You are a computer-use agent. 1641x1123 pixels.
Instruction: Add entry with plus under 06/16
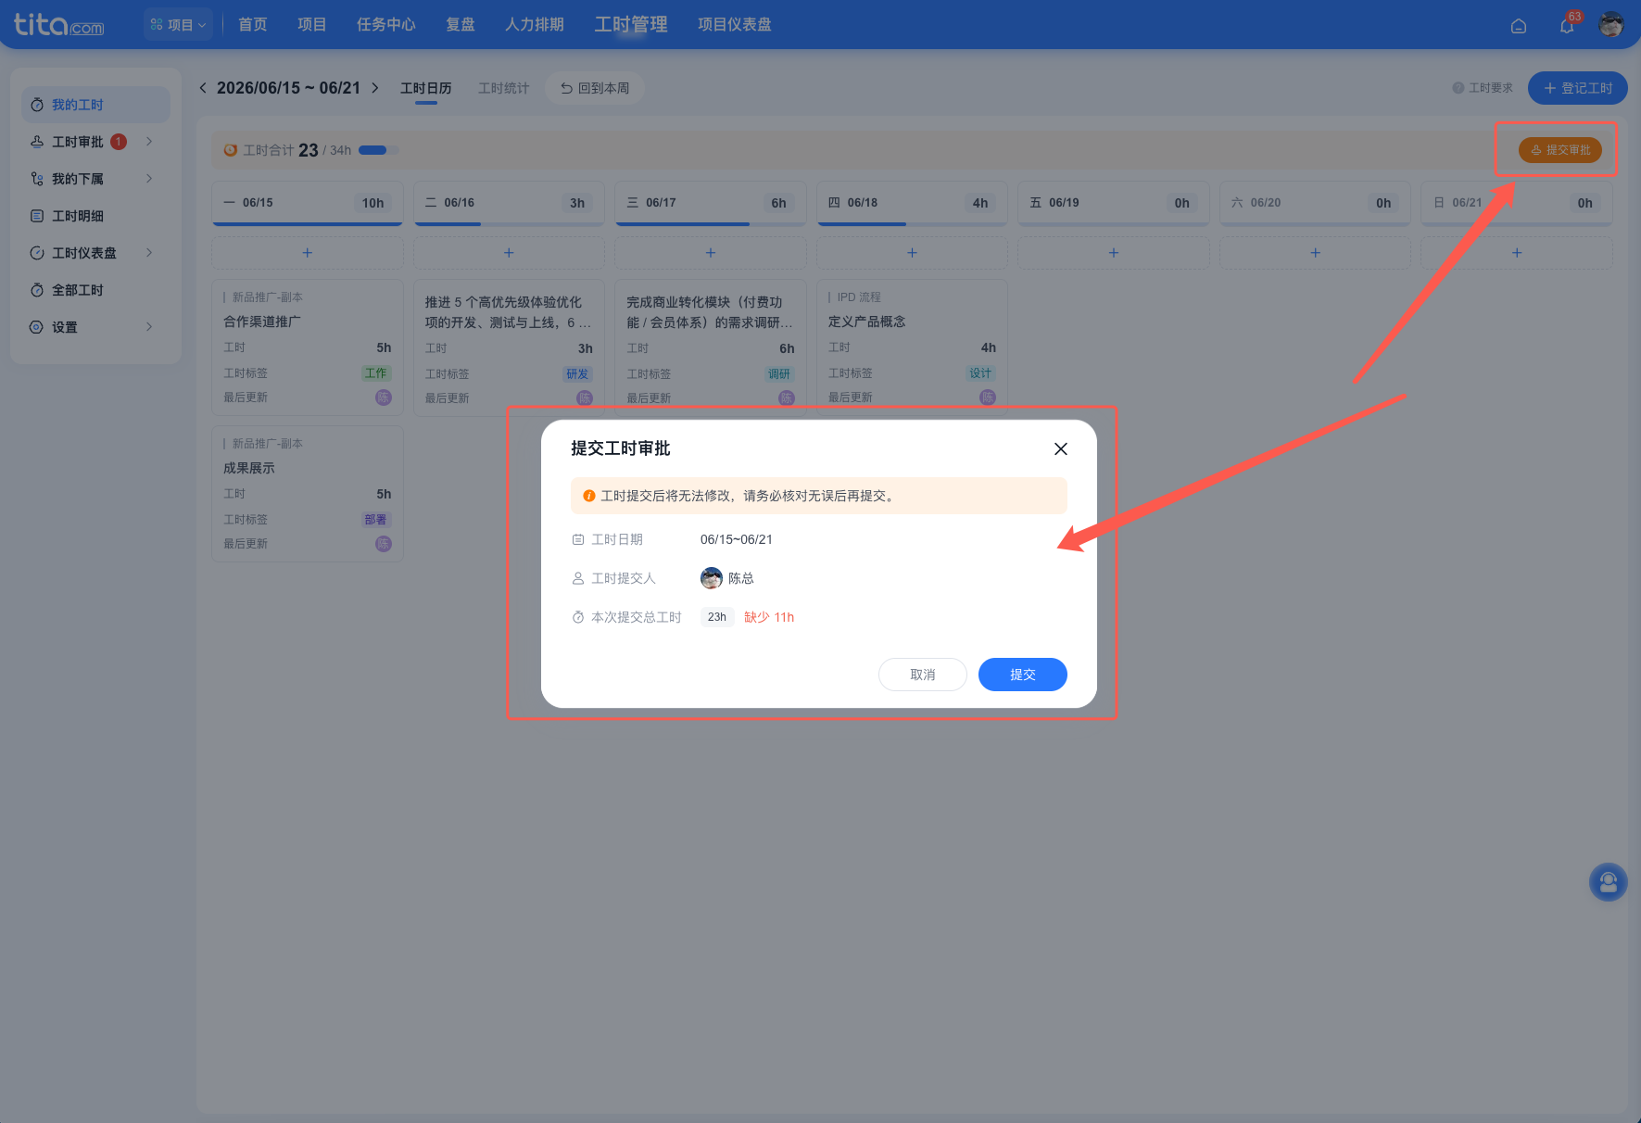click(509, 253)
